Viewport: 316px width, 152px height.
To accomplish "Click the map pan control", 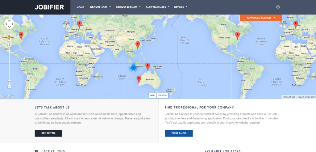I will point(9,24).
